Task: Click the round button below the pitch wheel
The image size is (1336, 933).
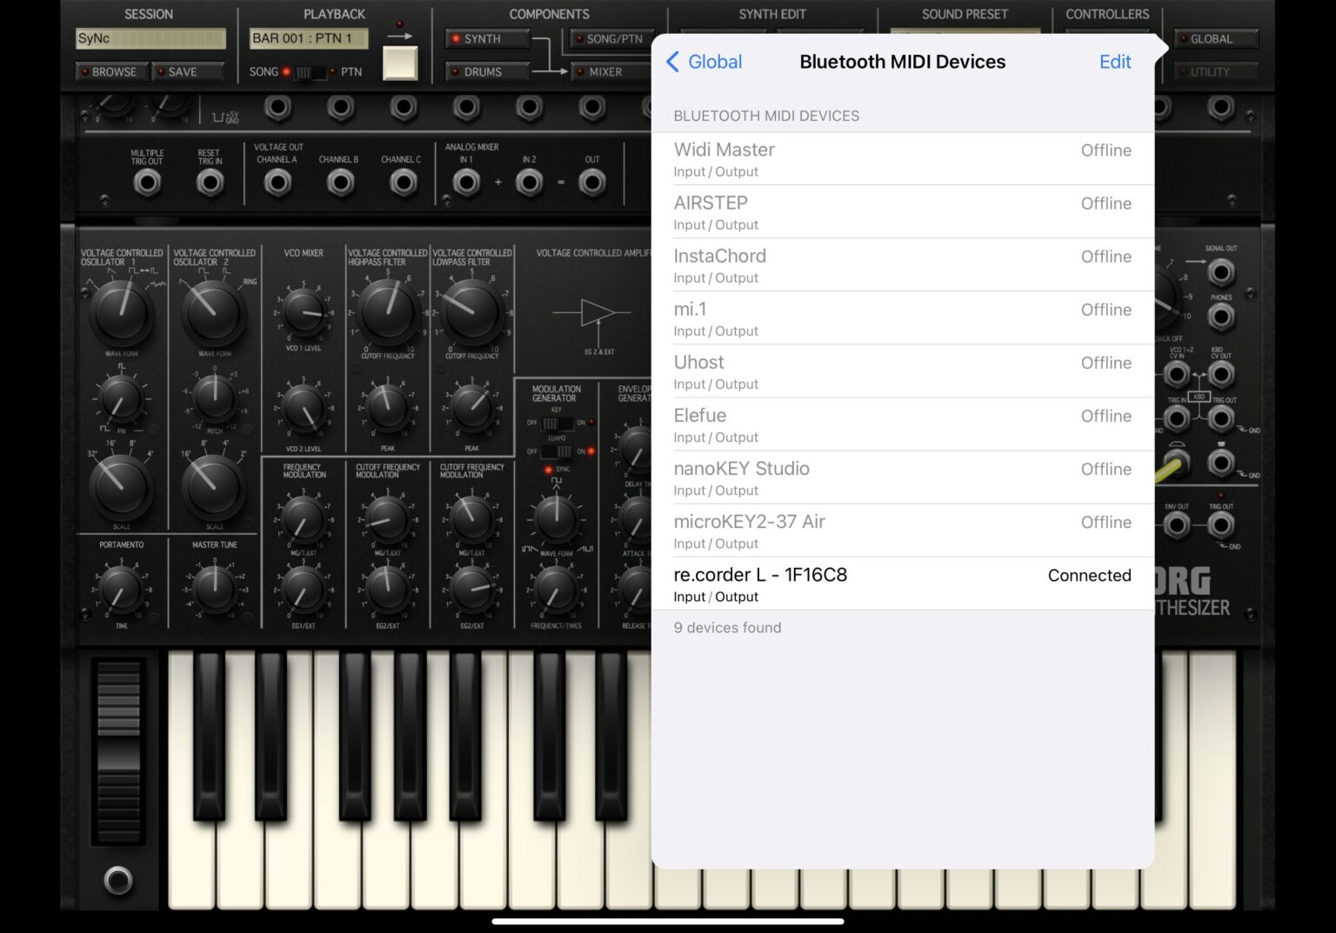Action: pos(117,880)
